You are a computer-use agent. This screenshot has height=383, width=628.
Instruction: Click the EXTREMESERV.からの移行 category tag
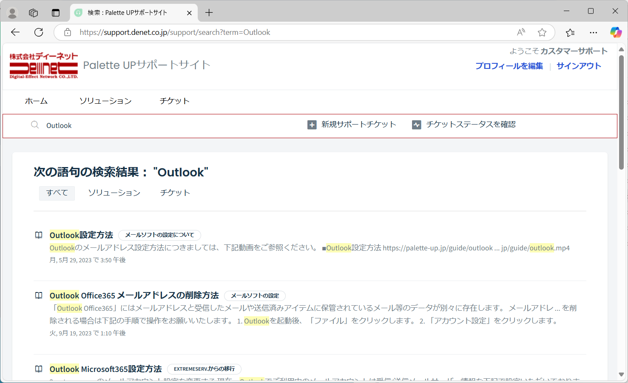point(204,369)
